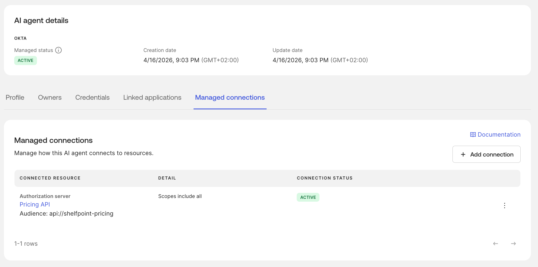
Task: Click the Documentation book icon
Action: point(473,134)
